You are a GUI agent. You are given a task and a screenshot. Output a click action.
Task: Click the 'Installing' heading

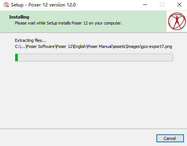tap(19, 17)
